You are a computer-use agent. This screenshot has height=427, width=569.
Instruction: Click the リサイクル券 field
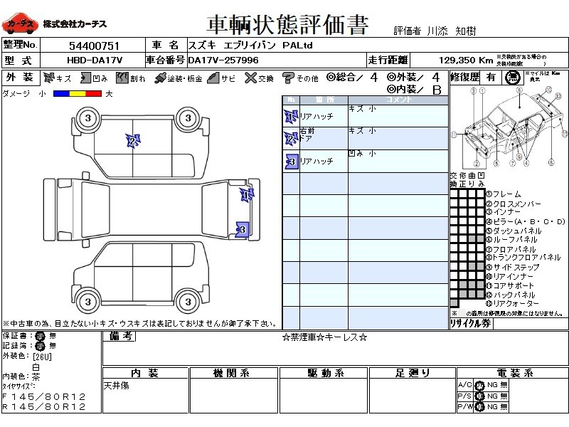(x=530, y=325)
